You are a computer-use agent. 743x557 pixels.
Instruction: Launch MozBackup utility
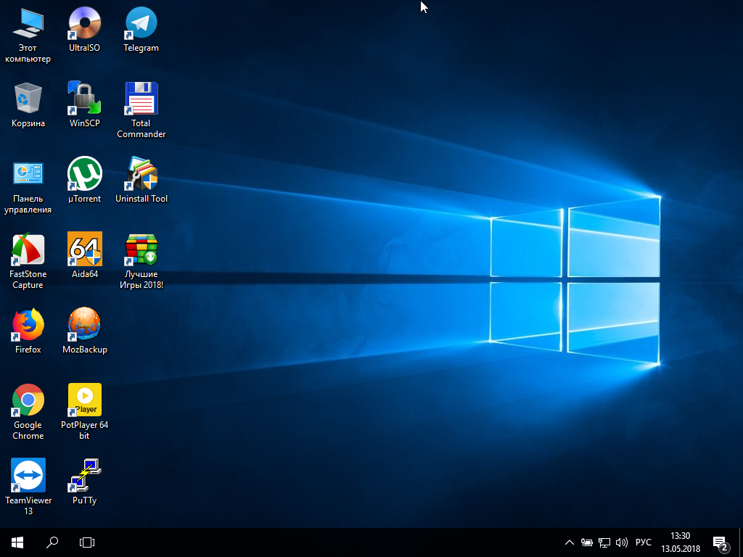83,325
